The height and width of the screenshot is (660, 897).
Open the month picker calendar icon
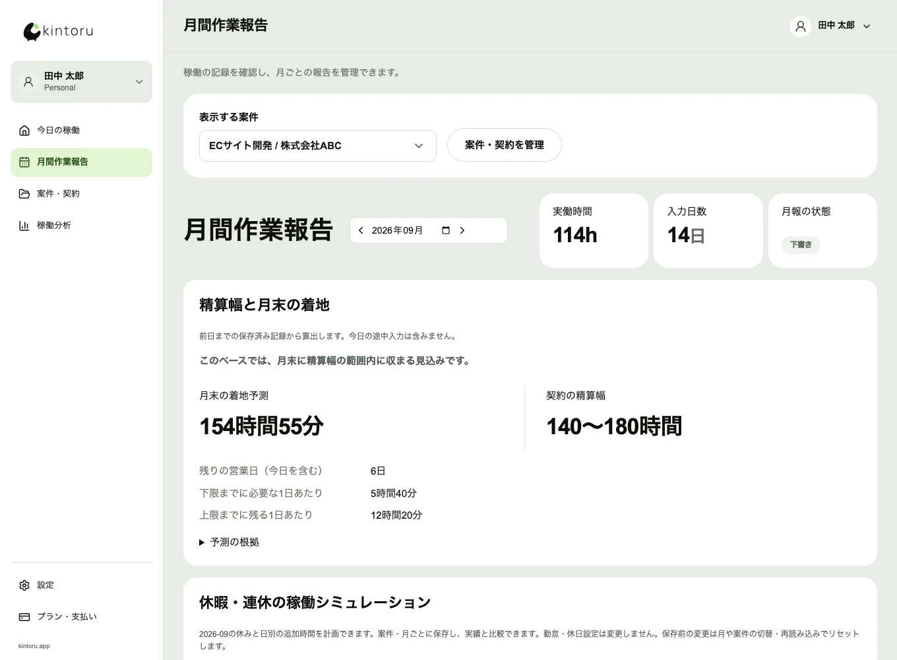(446, 230)
